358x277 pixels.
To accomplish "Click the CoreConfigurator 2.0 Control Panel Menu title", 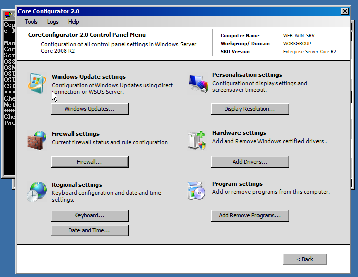I will [x=87, y=35].
